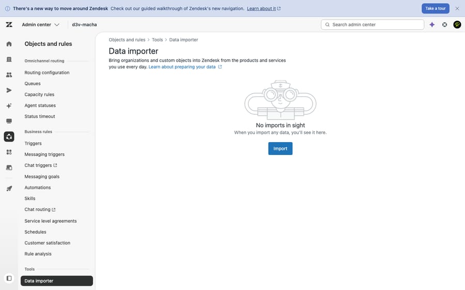Open Capacity rules in sidebar

click(39, 94)
